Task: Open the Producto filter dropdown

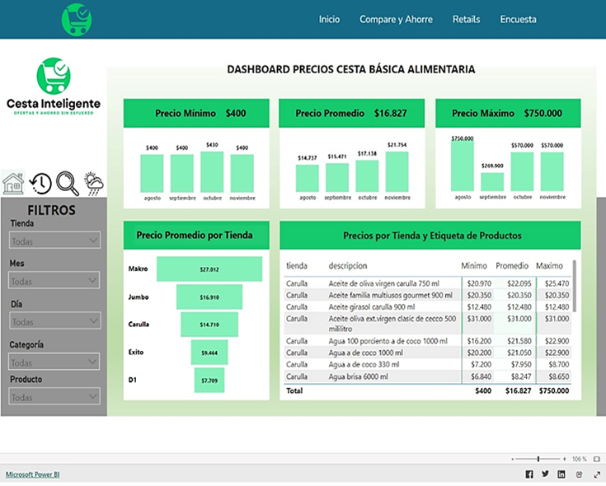Action: coord(54,397)
